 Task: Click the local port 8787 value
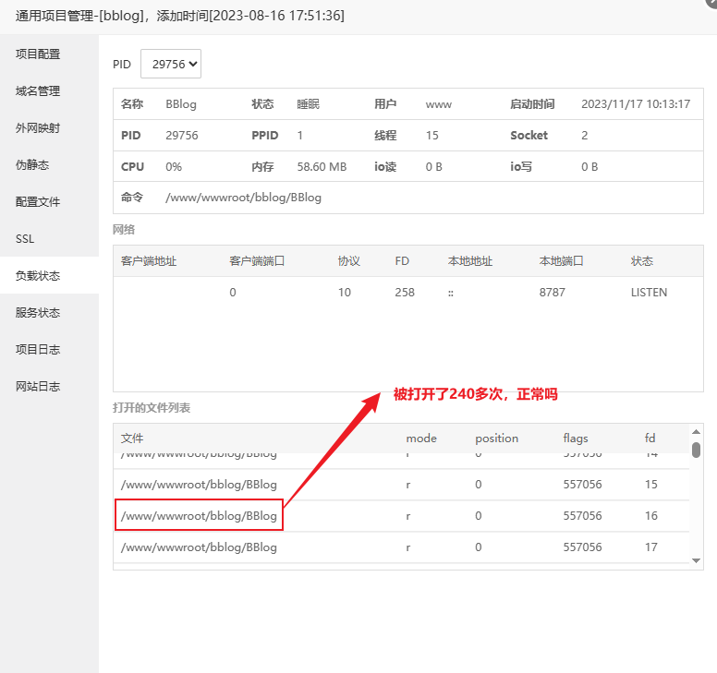[552, 293]
